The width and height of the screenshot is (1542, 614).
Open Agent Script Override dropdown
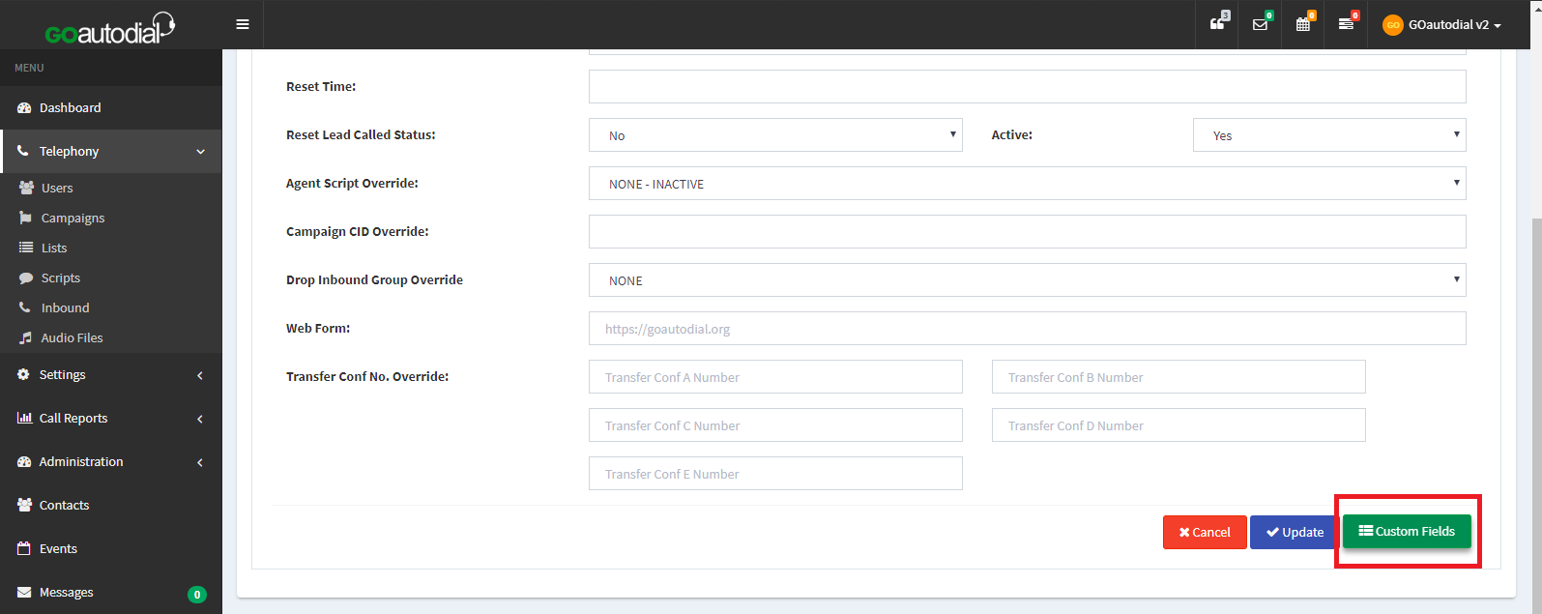(x=1027, y=183)
